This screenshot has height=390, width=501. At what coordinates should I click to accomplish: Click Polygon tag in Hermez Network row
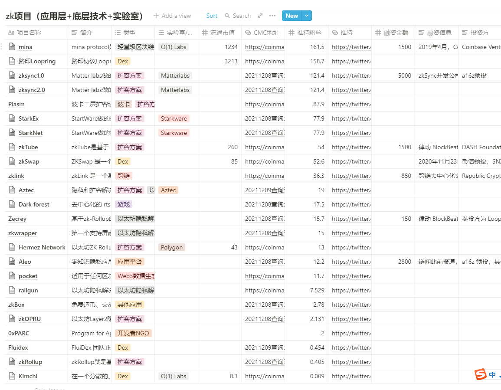coord(172,247)
